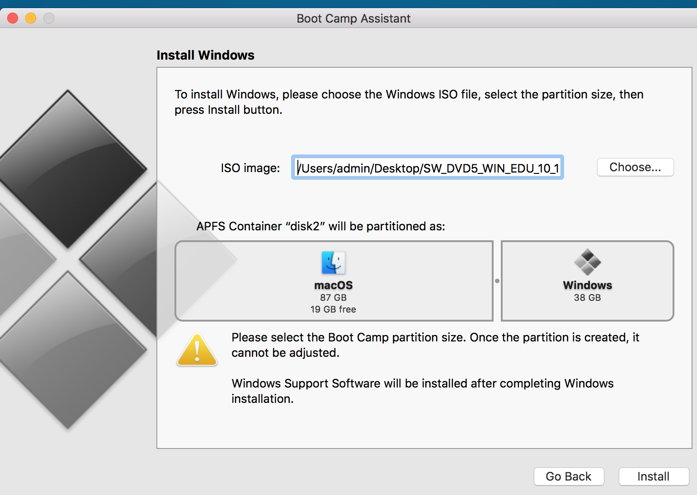697x495 pixels.
Task: Click the "ISO image:" label
Action: click(x=250, y=168)
